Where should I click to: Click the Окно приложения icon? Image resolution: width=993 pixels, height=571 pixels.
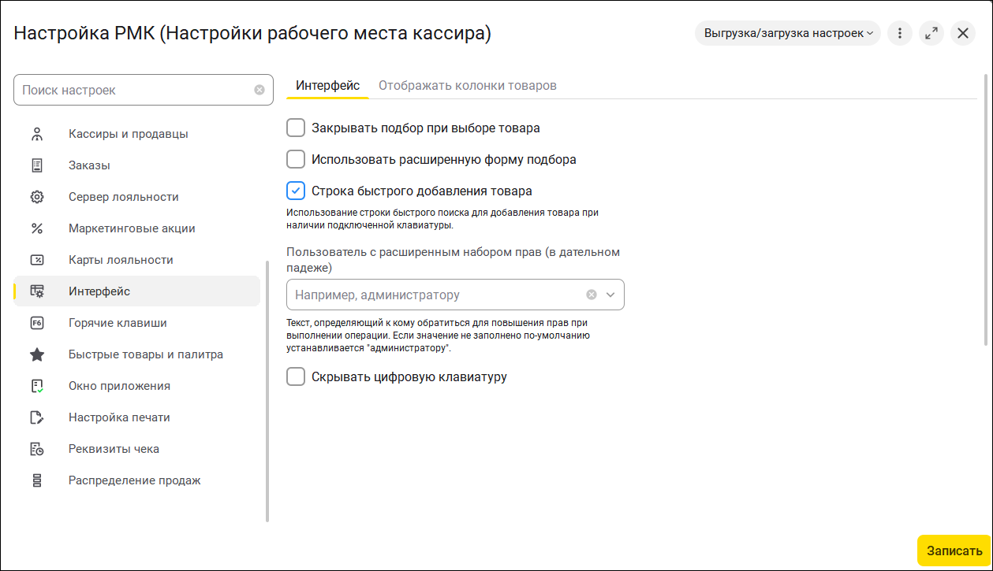click(37, 386)
